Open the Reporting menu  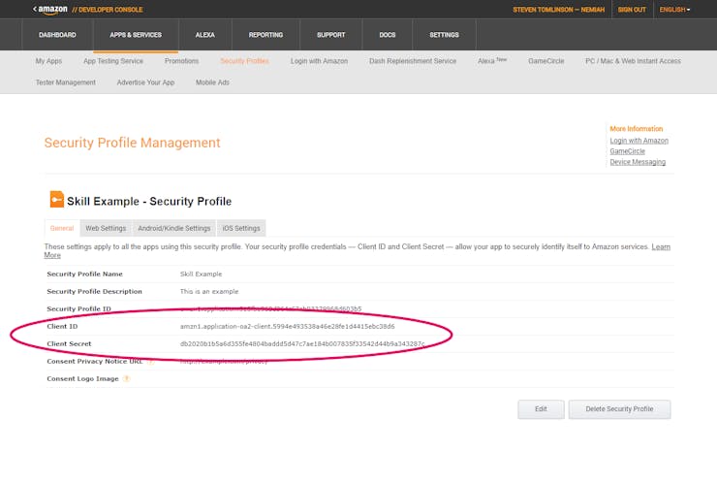click(265, 35)
